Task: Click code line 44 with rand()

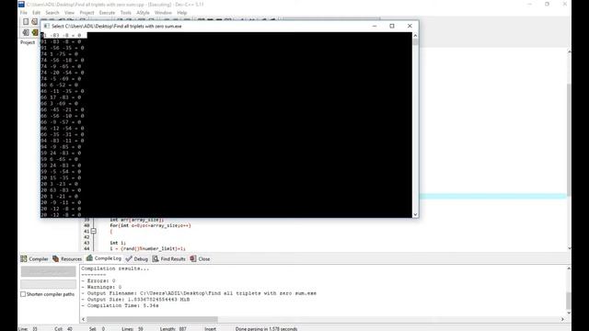Action: (x=147, y=248)
